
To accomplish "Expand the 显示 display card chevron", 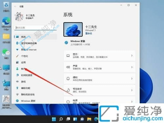I will [x=132, y=56].
